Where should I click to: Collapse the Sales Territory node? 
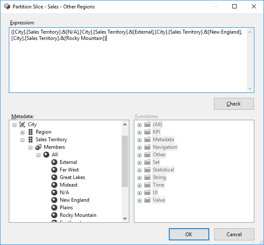pos(23,140)
